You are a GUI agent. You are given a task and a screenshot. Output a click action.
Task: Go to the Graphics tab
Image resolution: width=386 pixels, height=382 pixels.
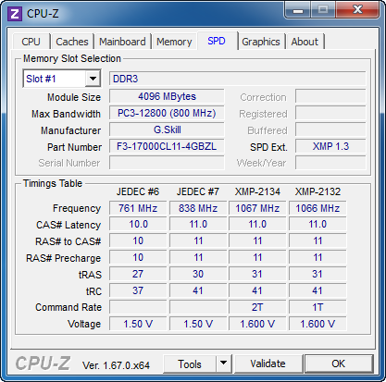[261, 42]
